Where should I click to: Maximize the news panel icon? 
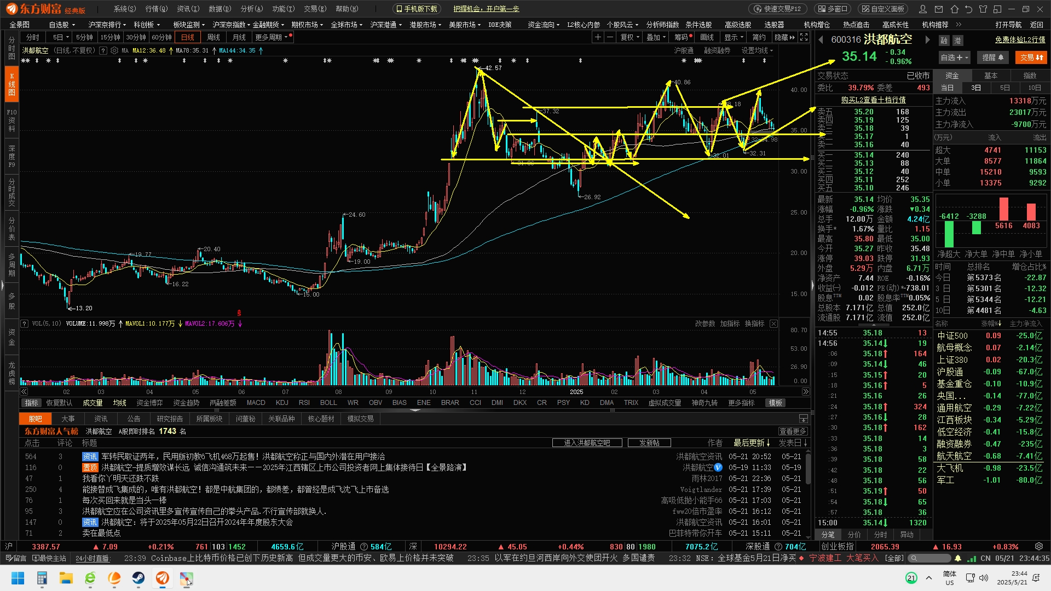point(803,419)
